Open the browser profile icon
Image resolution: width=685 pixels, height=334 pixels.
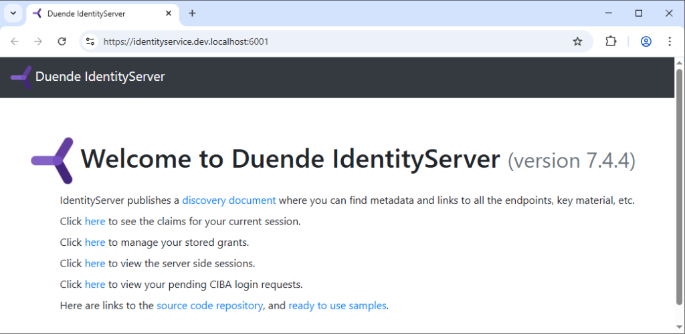pyautogui.click(x=646, y=41)
